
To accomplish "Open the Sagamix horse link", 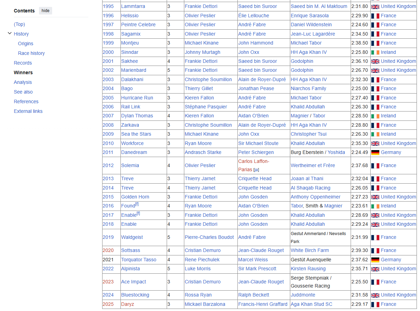I will (131, 34).
